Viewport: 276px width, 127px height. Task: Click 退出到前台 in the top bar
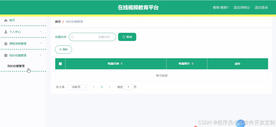click(x=242, y=8)
